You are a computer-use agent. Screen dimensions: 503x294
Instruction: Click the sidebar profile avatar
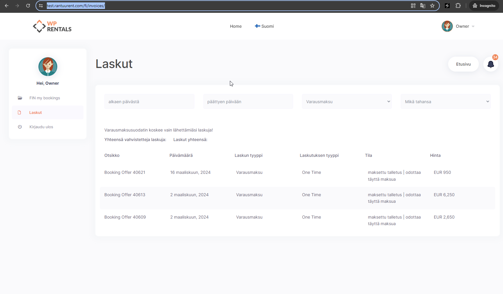coord(48,66)
